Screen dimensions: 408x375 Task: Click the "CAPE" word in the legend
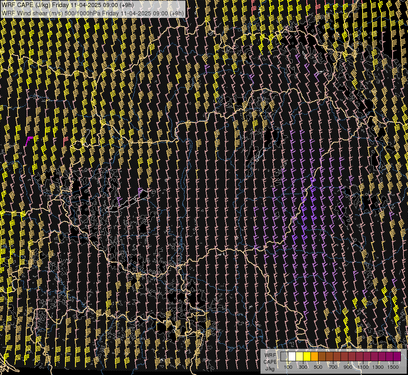(x=270, y=362)
